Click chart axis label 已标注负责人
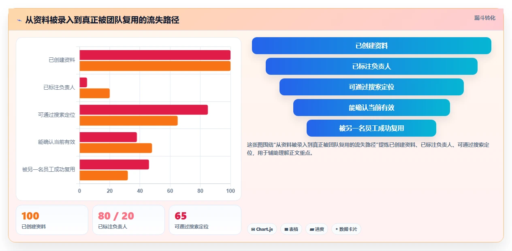512x251 pixels. coord(59,87)
